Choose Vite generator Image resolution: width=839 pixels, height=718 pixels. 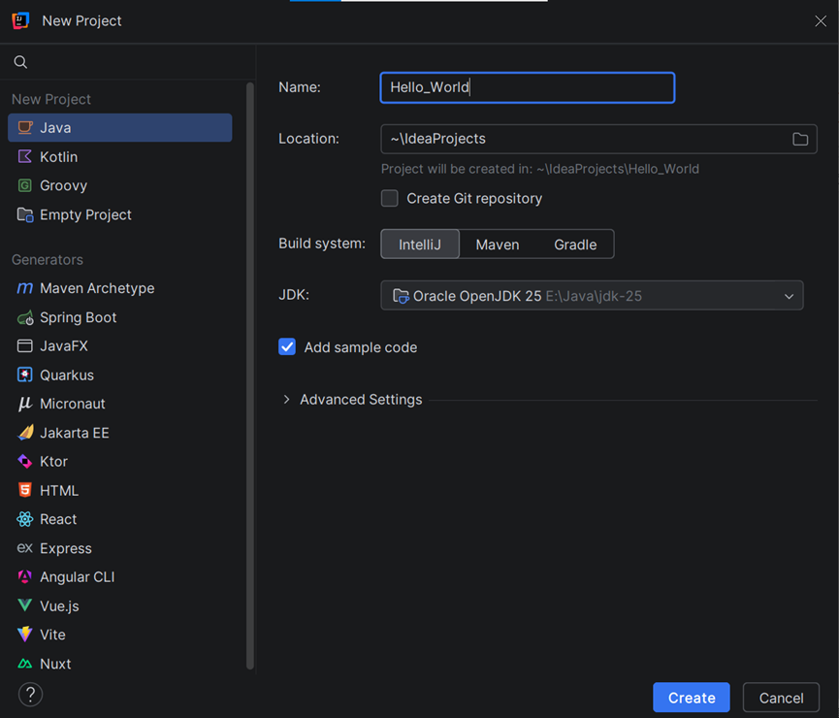(120, 635)
